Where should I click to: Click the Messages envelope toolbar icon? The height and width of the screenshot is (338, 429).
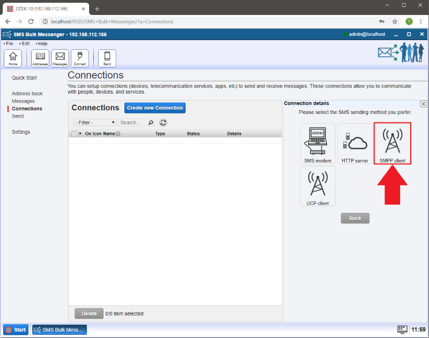pyautogui.click(x=60, y=58)
